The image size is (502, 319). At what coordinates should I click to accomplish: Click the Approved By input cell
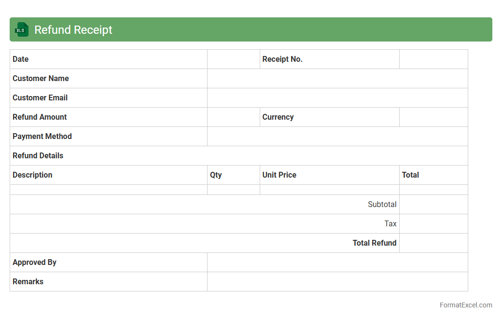pyautogui.click(x=337, y=263)
